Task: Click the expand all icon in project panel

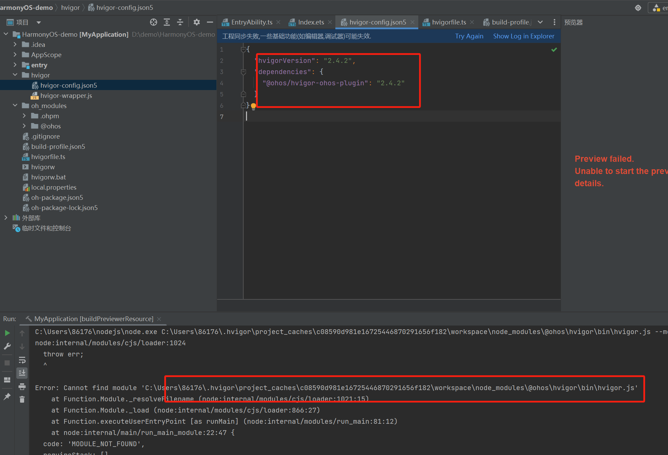Action: [167, 22]
